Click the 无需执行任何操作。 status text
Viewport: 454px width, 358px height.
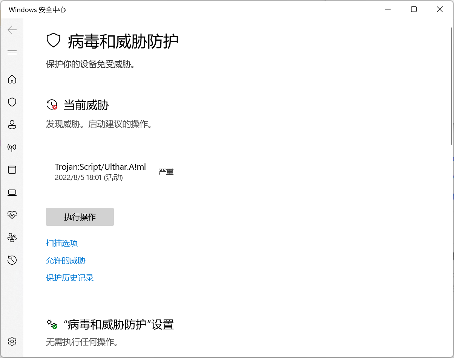click(82, 342)
